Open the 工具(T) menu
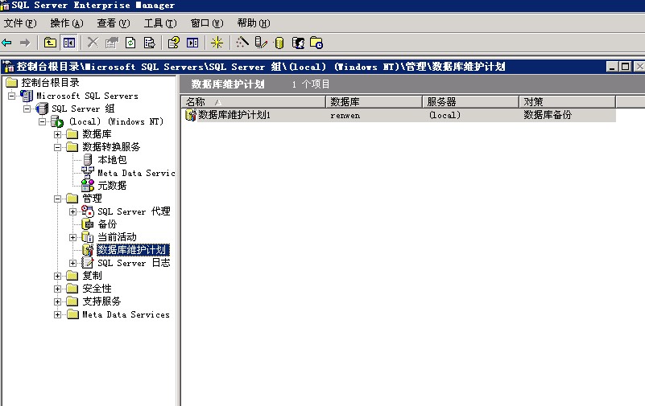The image size is (645, 406). [160, 23]
